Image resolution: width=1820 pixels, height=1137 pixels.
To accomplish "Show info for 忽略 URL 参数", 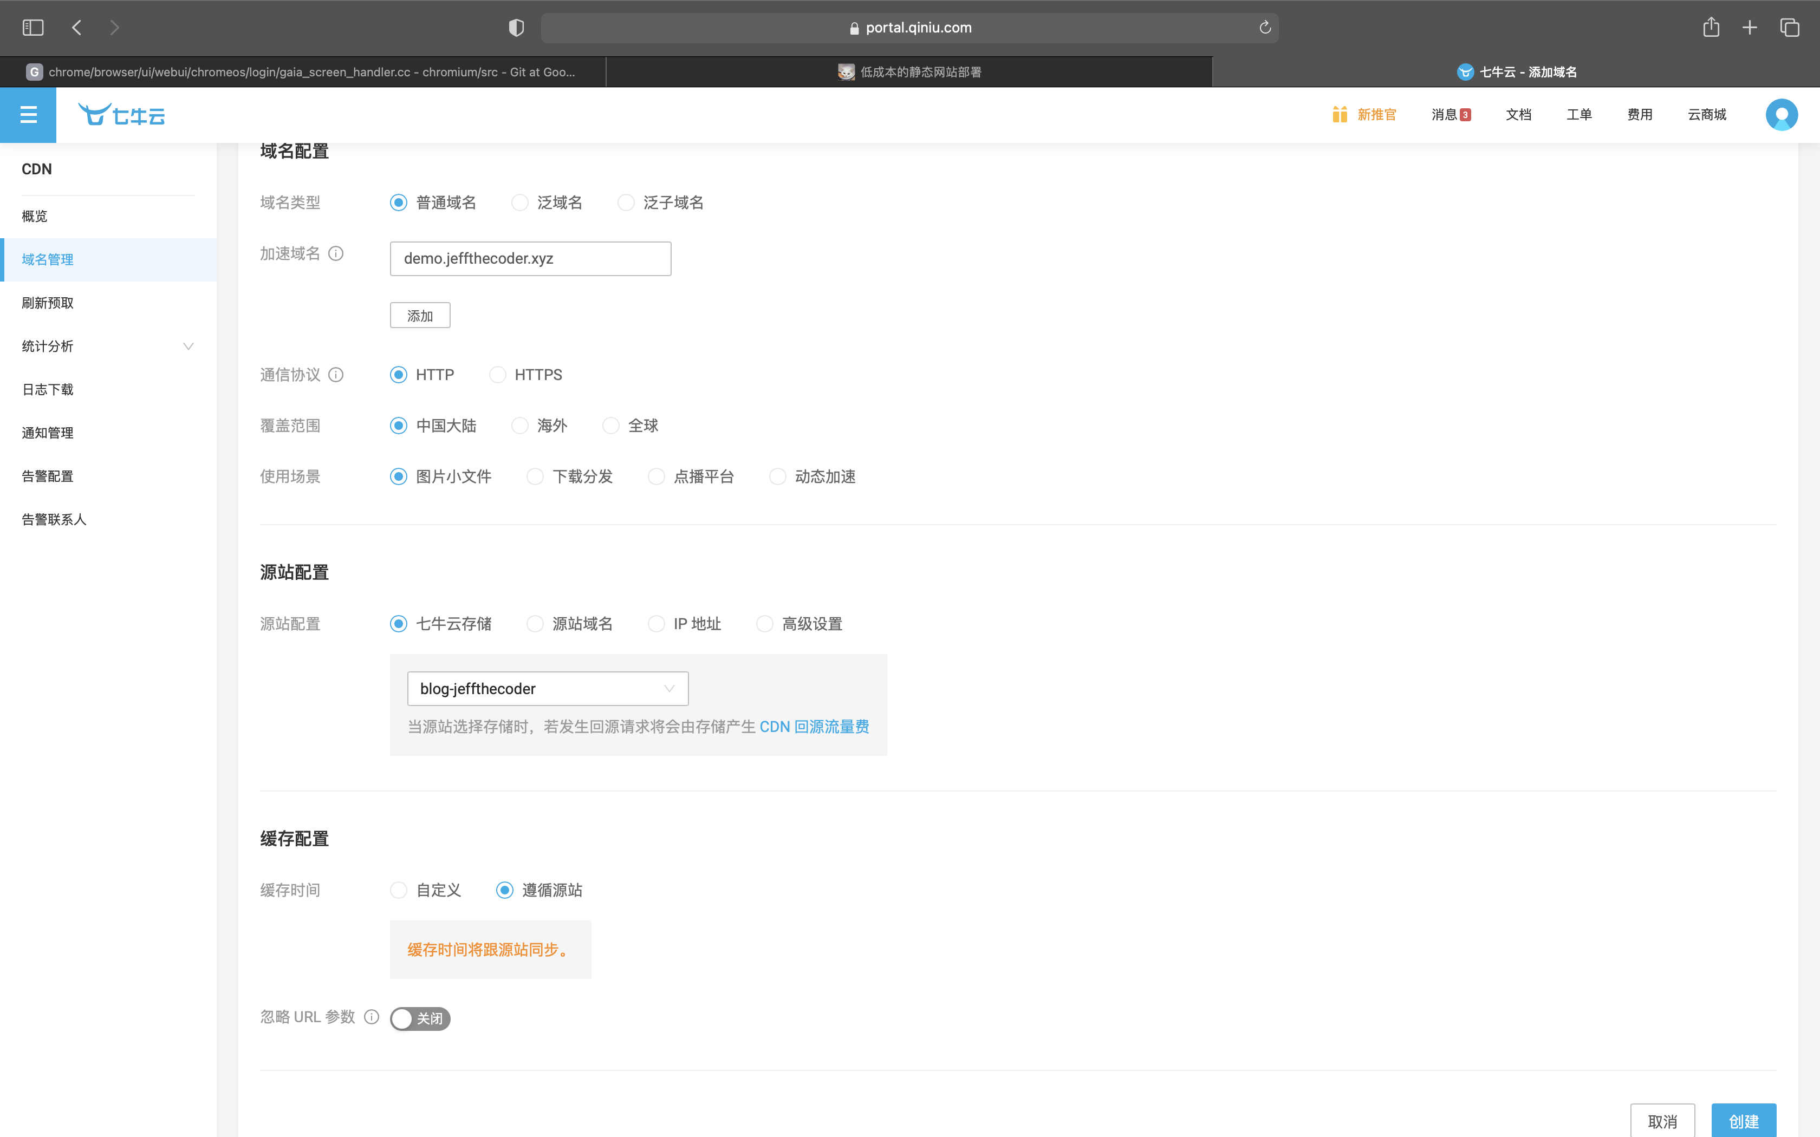I will click(372, 1017).
